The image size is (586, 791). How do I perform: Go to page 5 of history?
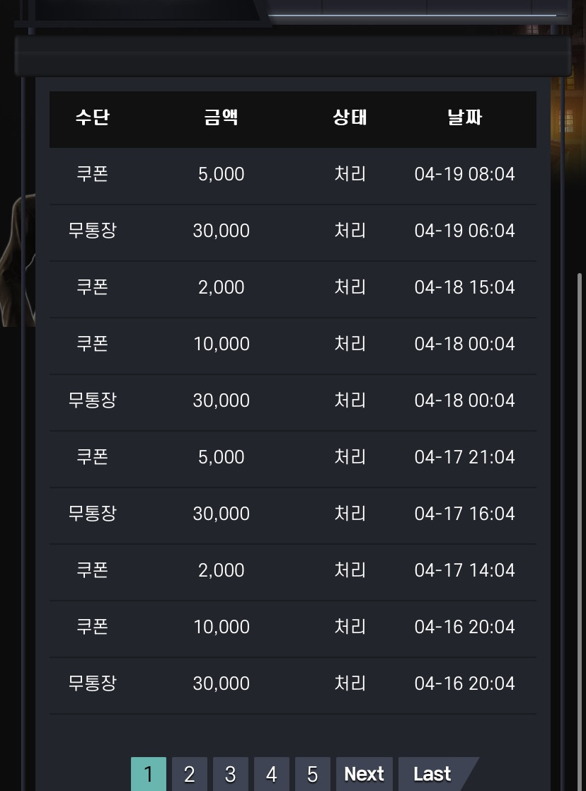pyautogui.click(x=312, y=774)
